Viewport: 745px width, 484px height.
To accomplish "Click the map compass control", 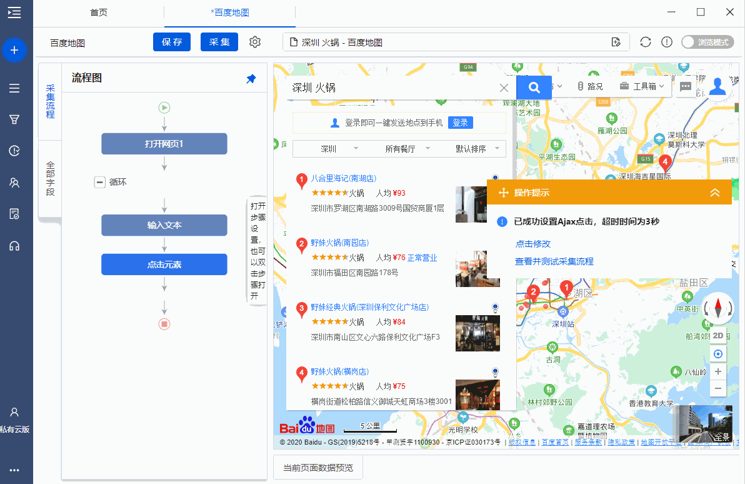I will pyautogui.click(x=718, y=308).
